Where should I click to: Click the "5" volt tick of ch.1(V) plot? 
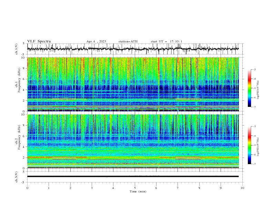pyautogui.click(x=24, y=43)
